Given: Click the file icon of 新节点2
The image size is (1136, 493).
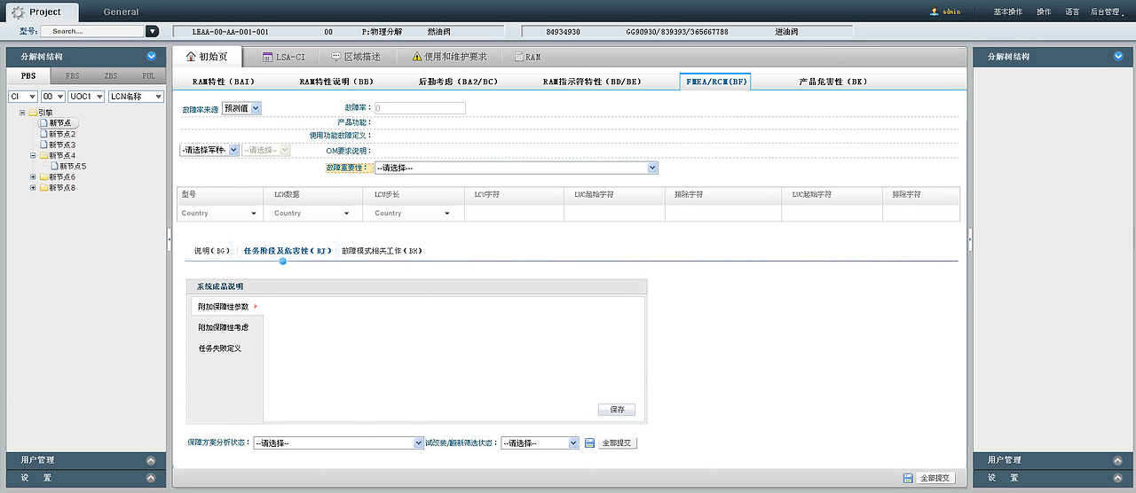Looking at the screenshot, I should pos(43,134).
